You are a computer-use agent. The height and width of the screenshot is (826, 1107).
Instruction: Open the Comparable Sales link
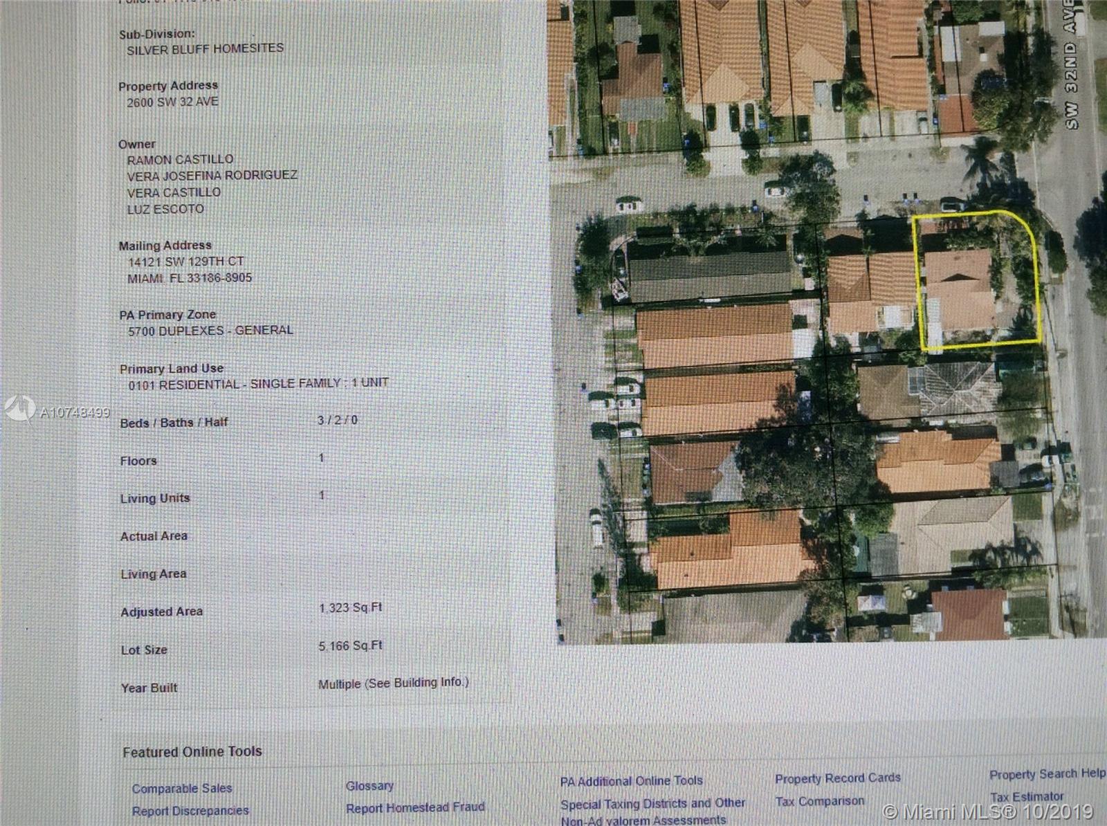coord(182,789)
